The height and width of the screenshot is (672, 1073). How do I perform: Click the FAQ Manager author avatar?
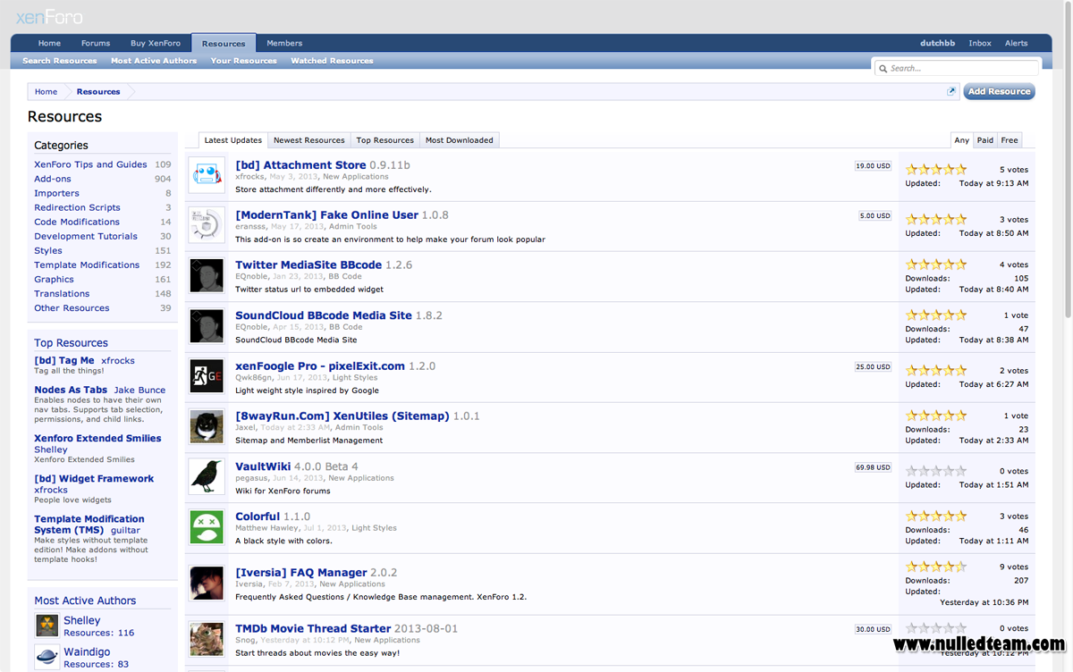click(207, 583)
